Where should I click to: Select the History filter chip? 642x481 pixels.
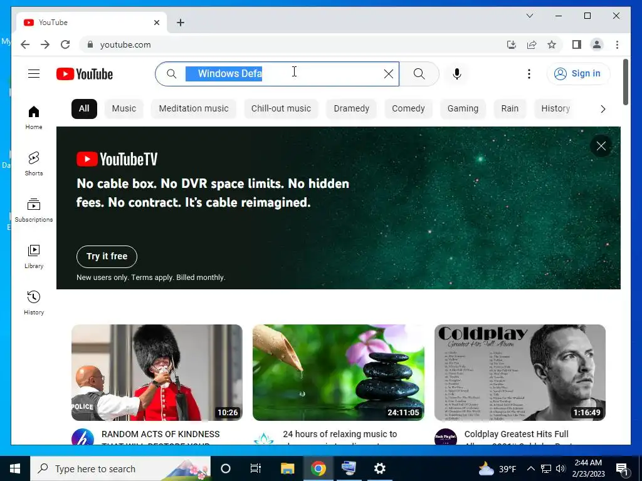pos(555,108)
